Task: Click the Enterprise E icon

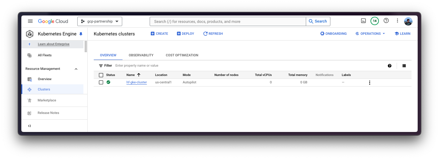Action: (29, 44)
